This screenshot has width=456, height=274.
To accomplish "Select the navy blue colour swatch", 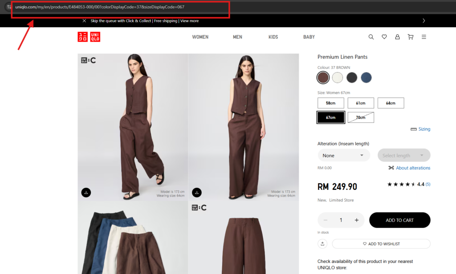I will coord(366,78).
